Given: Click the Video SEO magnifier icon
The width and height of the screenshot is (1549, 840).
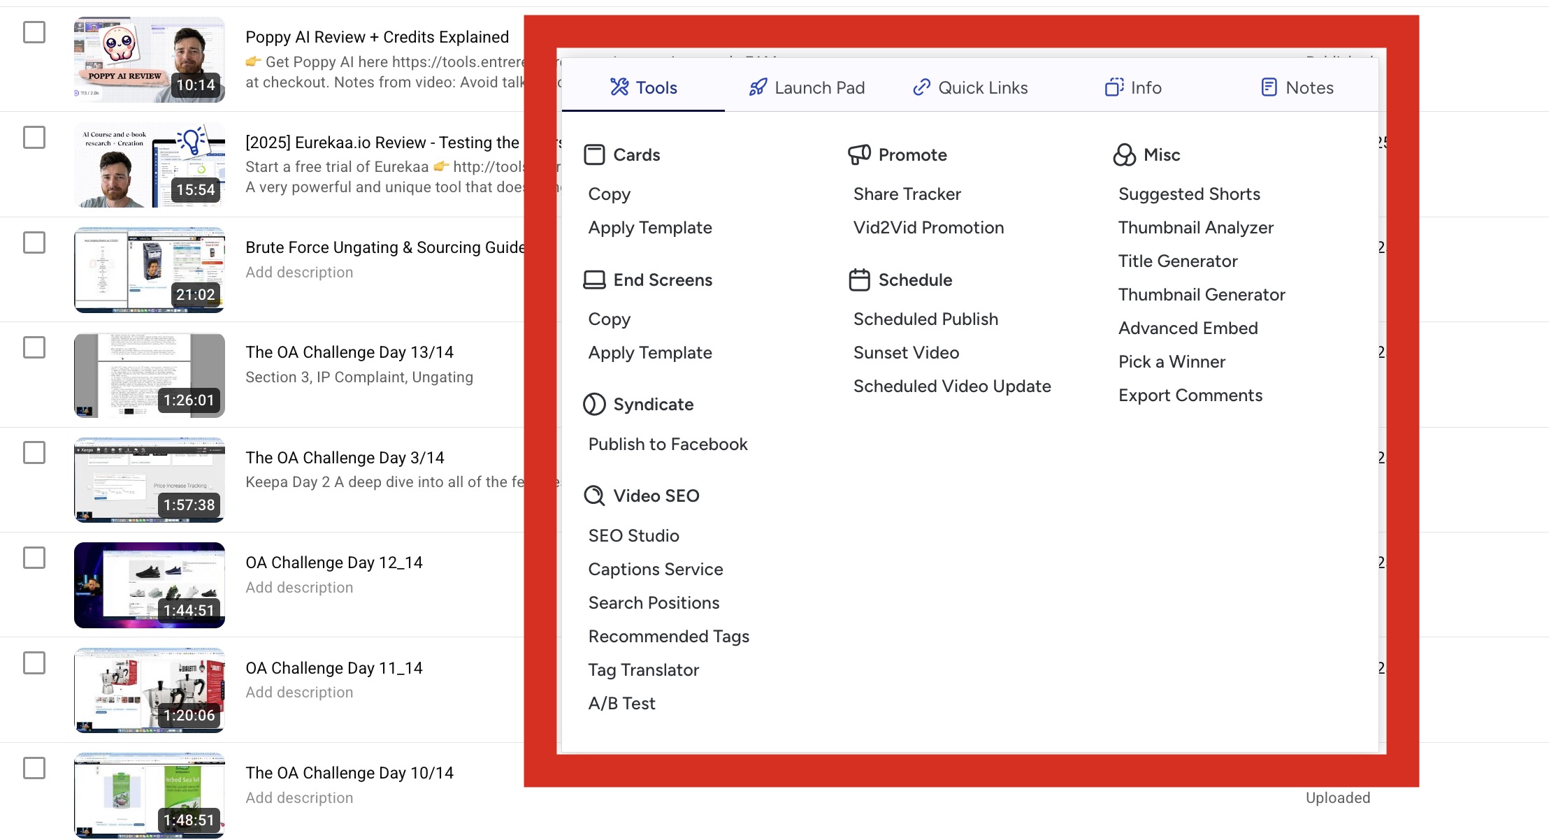Looking at the screenshot, I should coord(594,495).
